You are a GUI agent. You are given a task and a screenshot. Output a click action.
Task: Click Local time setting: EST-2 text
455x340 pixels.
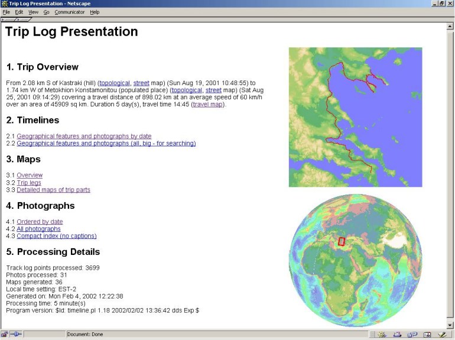pos(41,289)
